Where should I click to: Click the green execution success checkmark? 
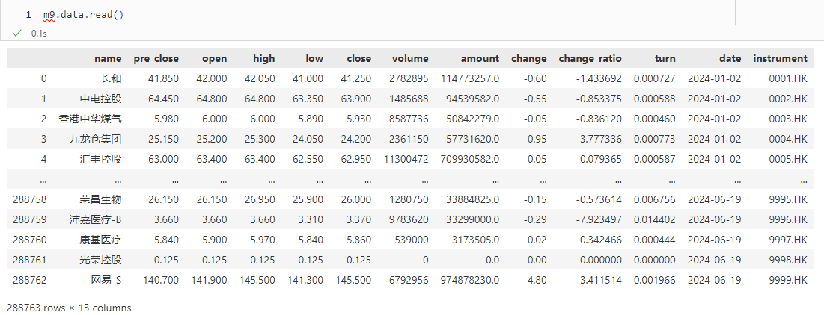pos(16,34)
